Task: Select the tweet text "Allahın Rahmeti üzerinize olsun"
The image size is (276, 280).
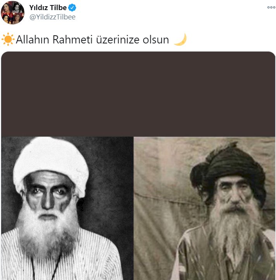Action: tap(92, 40)
